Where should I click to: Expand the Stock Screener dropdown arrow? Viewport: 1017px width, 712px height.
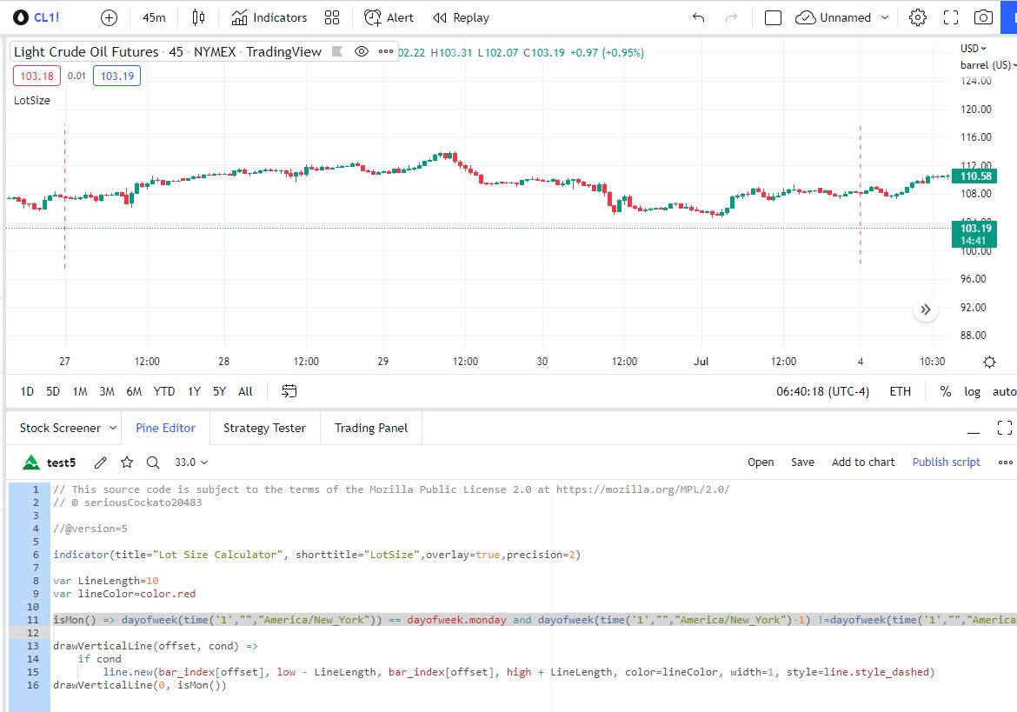pos(113,428)
